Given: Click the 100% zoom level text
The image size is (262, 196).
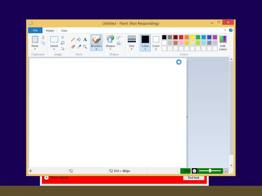Looking at the screenshot, I should tap(187, 171).
